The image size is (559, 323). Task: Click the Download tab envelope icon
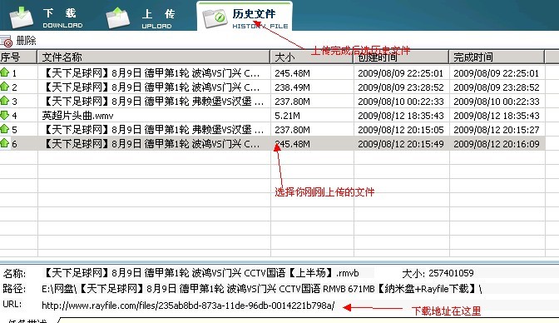22,17
